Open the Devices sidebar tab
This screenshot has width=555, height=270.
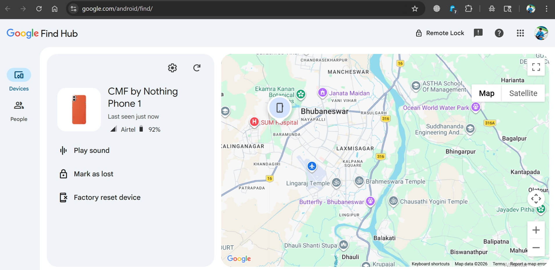tap(19, 80)
